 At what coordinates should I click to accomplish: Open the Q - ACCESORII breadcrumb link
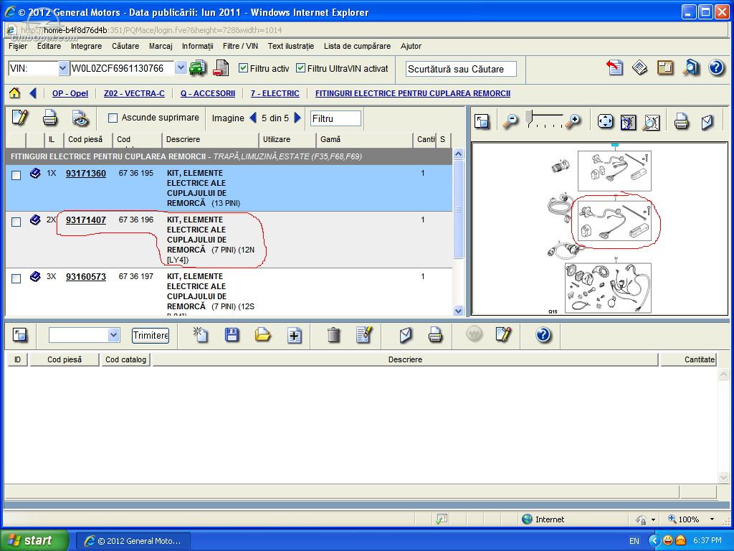click(x=208, y=93)
